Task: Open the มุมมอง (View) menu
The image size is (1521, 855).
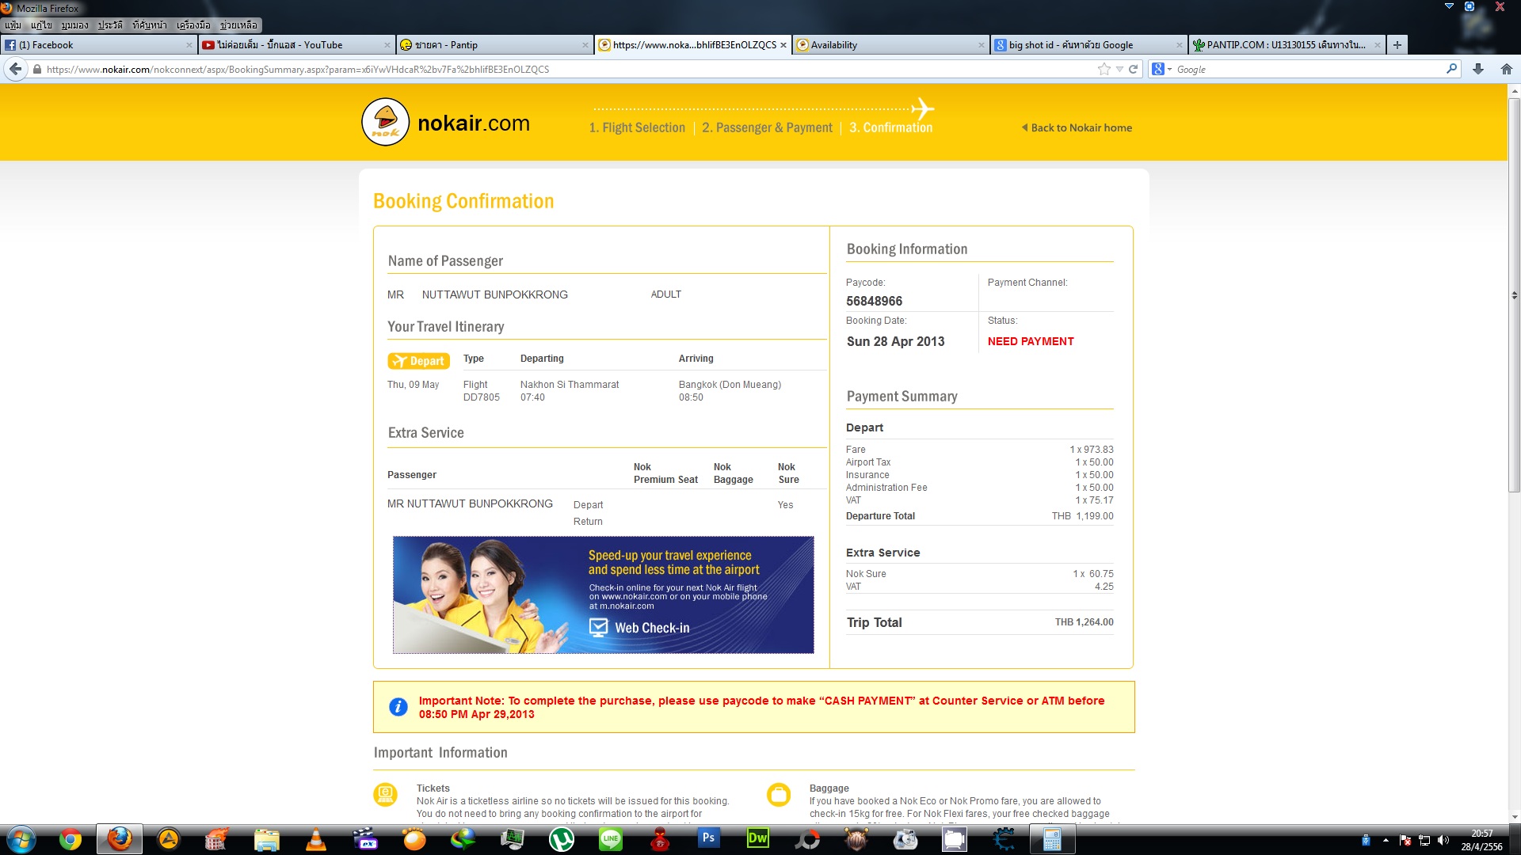Action: pos(74,25)
